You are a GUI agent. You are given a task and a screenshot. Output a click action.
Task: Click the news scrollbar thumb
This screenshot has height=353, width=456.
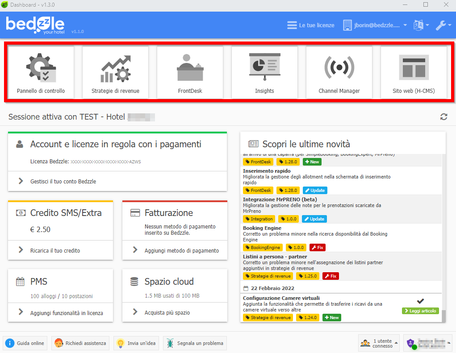click(443, 316)
